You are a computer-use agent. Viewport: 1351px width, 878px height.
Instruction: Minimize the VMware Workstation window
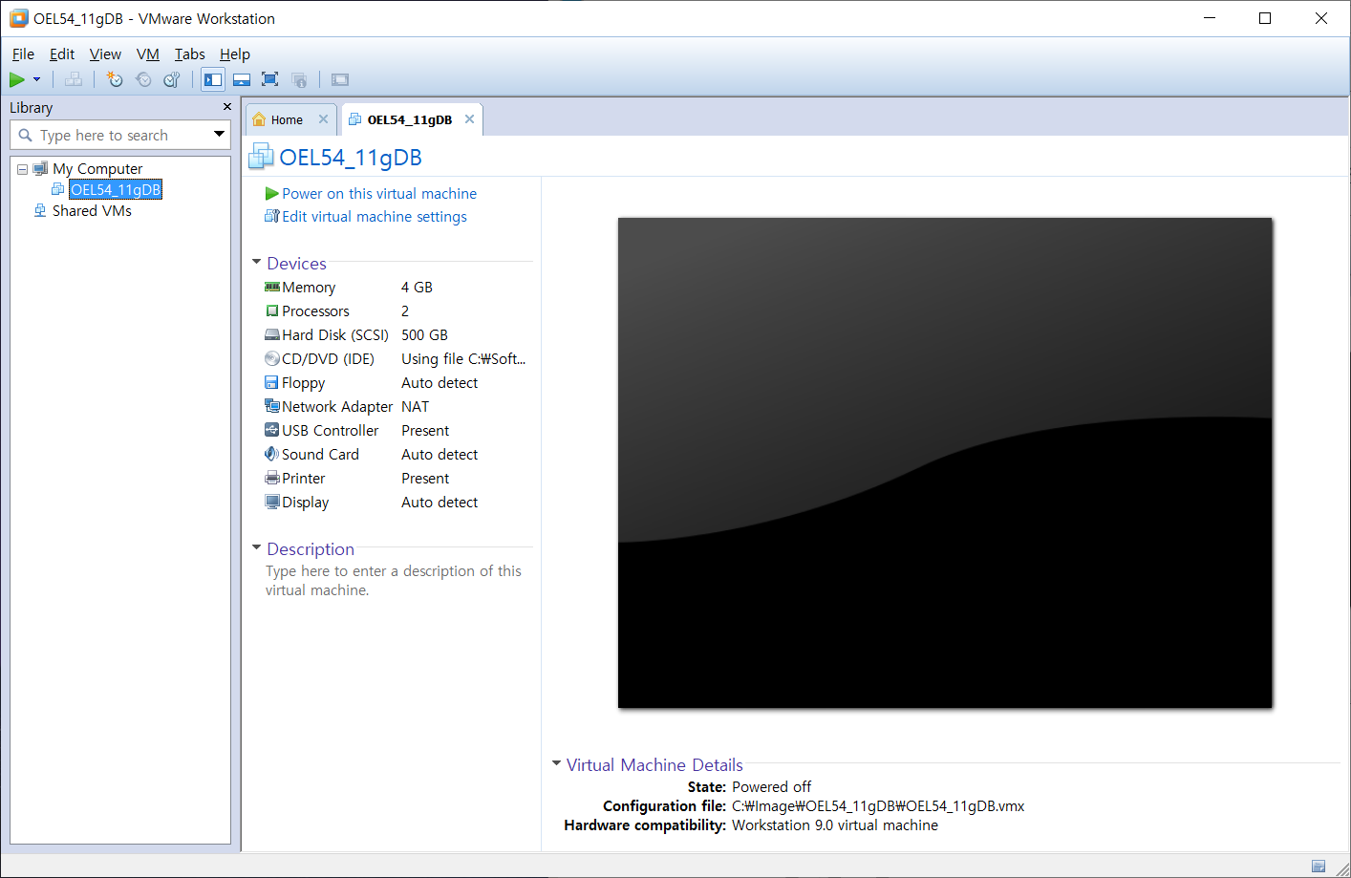tap(1210, 18)
